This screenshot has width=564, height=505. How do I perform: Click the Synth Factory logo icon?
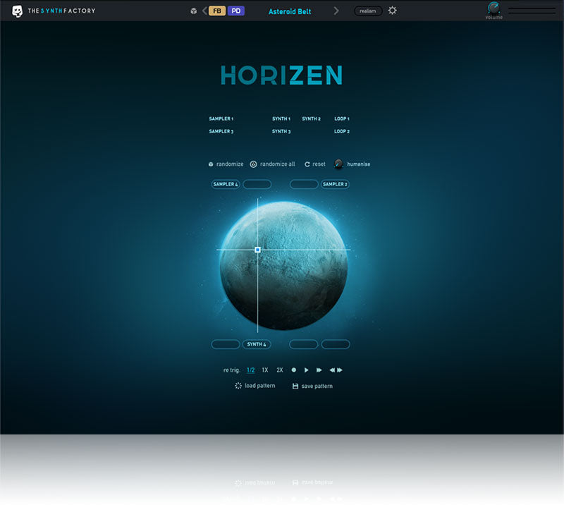[x=17, y=11]
